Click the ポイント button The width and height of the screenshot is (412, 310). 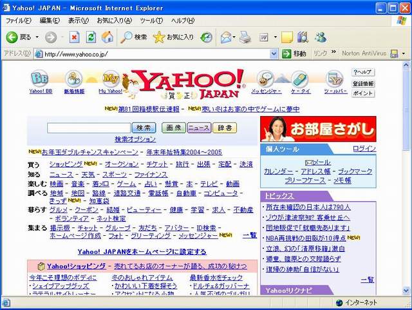pos(363,93)
